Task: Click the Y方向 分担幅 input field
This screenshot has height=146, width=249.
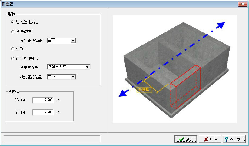Action: click(43, 112)
